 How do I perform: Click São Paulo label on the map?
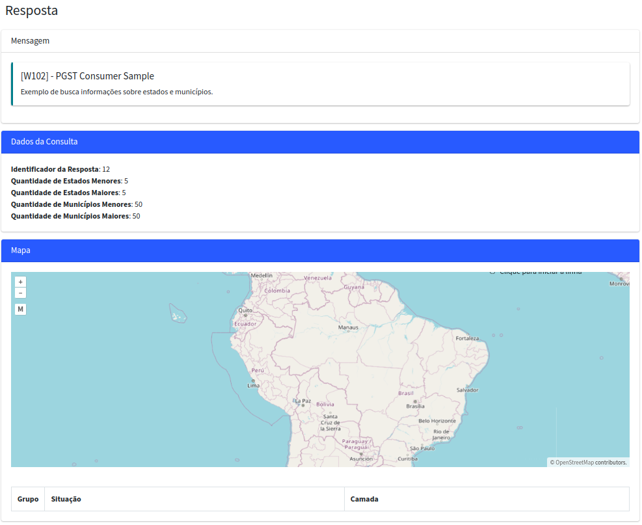(x=421, y=448)
